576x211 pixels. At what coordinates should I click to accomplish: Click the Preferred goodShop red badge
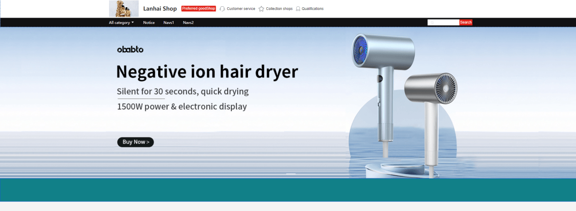tap(199, 9)
